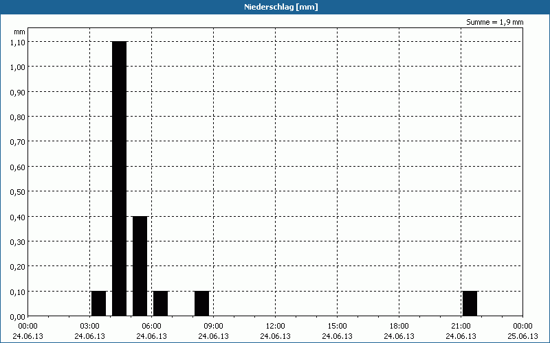Screen dimensions: 550x343
Task: Click the 1,00 y-axis label
Action: click(x=18, y=67)
